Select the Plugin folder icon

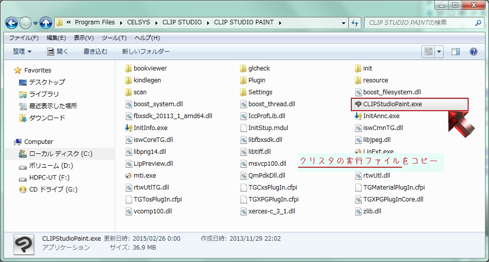pos(243,80)
